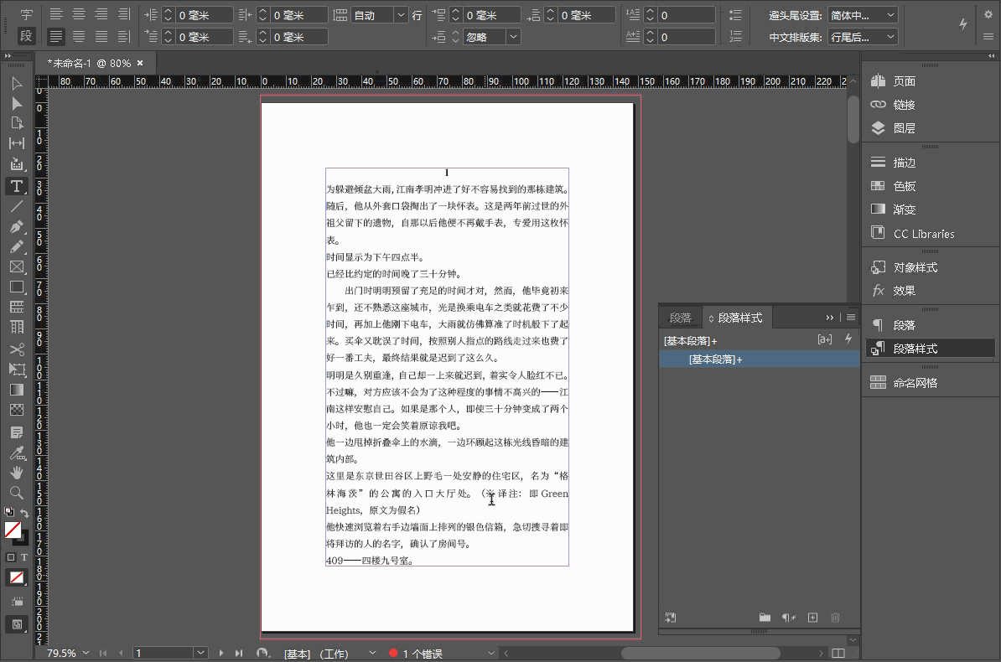Open page number dropdown
Image resolution: width=1001 pixels, height=662 pixels.
click(x=200, y=653)
